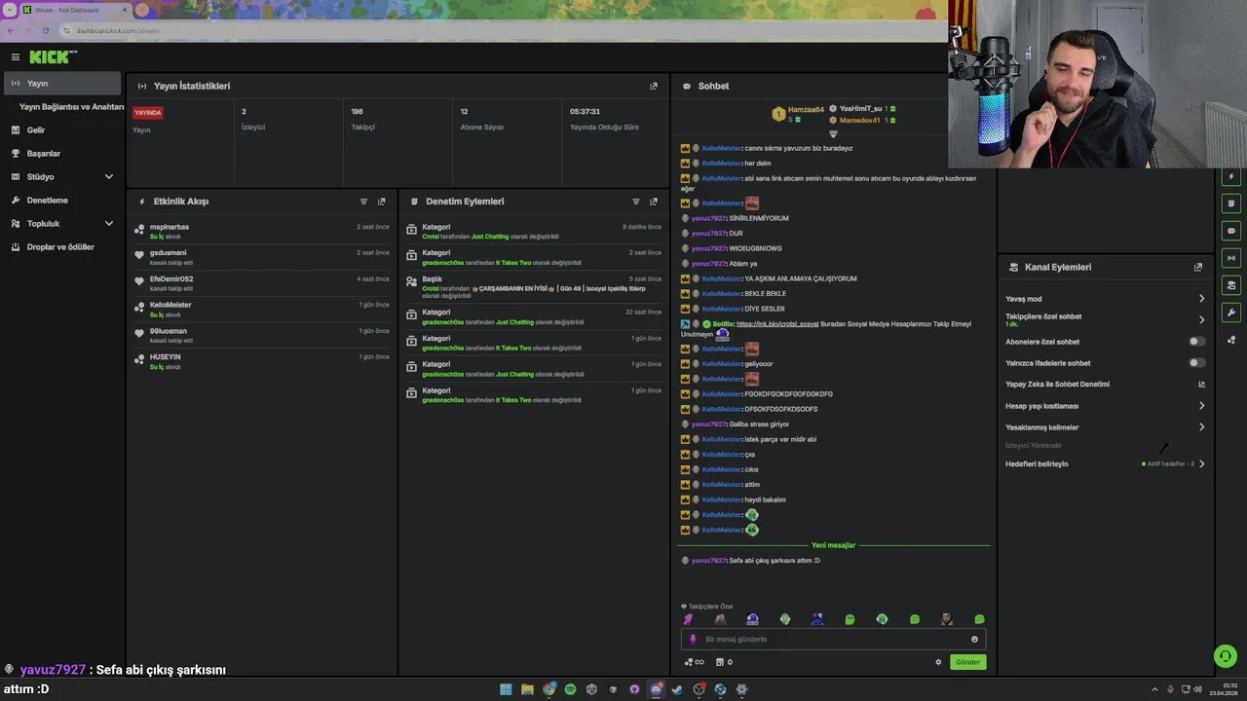This screenshot has width=1247, height=701.
Task: Toggle the broadcast stats icon in the right rail
Action: (1231, 258)
